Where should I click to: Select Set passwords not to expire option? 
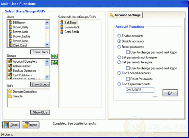(119, 57)
